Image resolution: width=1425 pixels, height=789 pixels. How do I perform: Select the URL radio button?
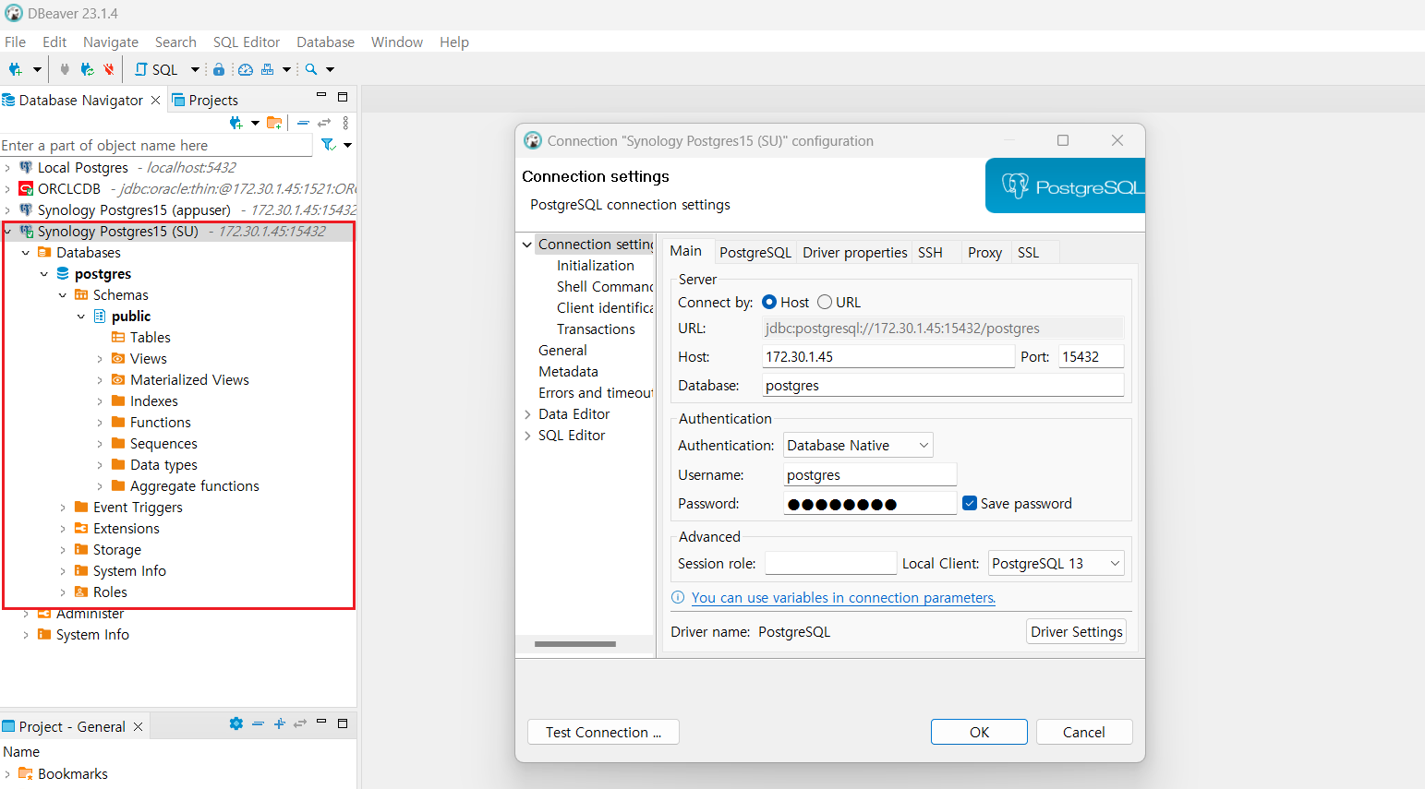tap(825, 303)
